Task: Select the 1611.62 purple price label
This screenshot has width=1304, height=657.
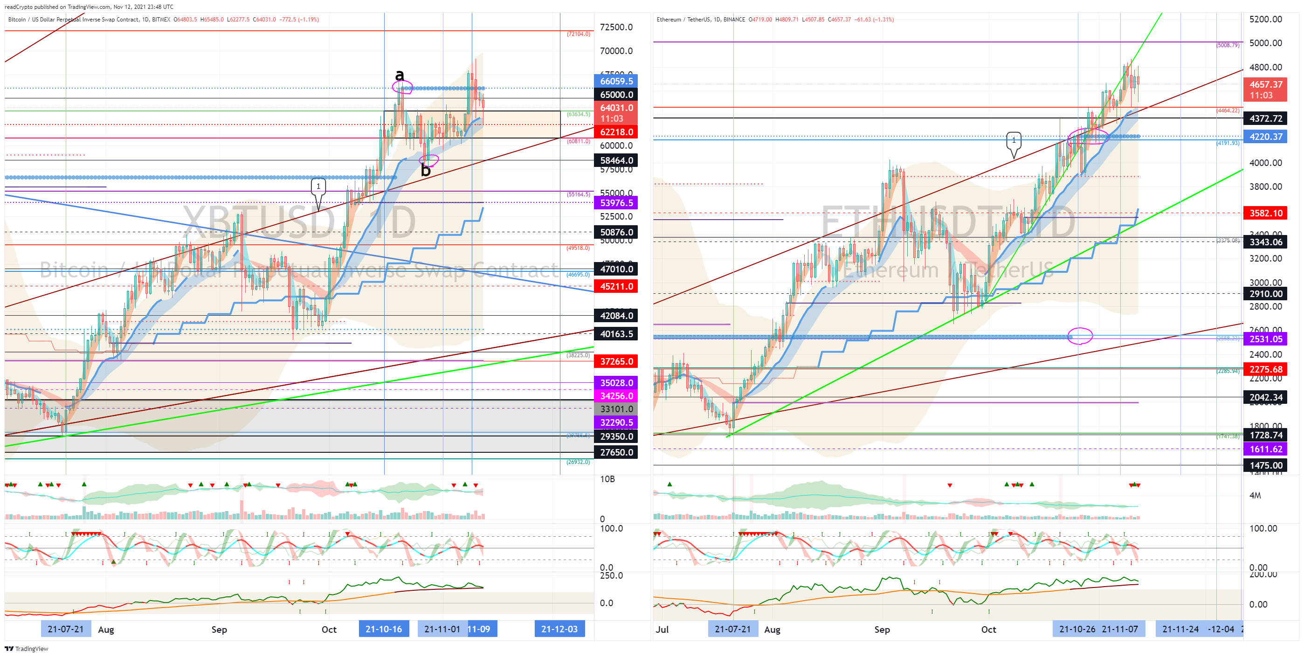Action: click(1265, 449)
